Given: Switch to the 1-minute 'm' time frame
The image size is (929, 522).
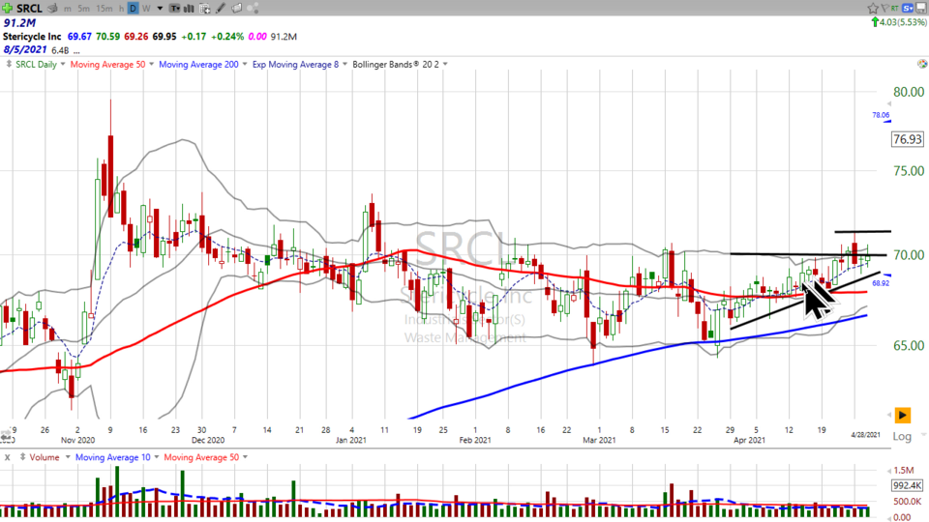Looking at the screenshot, I should 68,9.
